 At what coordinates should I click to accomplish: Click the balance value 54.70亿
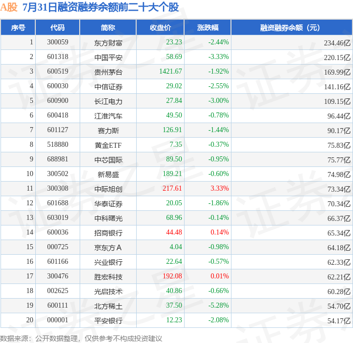[339, 306]
